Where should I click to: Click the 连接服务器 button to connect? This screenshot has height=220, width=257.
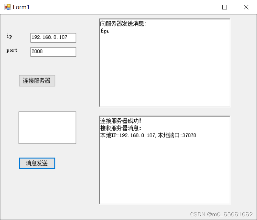37,81
